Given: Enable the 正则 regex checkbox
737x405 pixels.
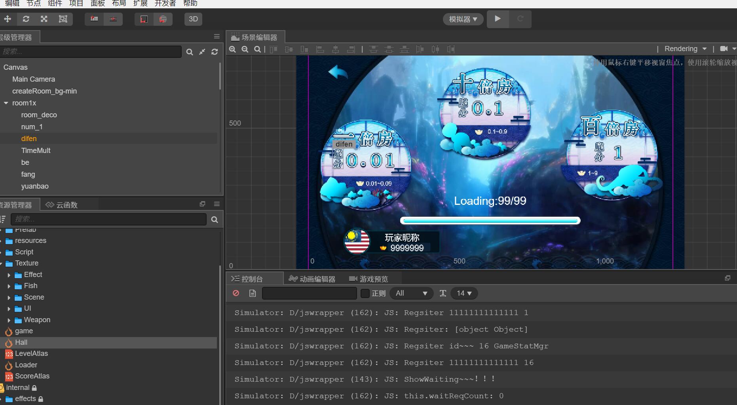Looking at the screenshot, I should tap(365, 293).
